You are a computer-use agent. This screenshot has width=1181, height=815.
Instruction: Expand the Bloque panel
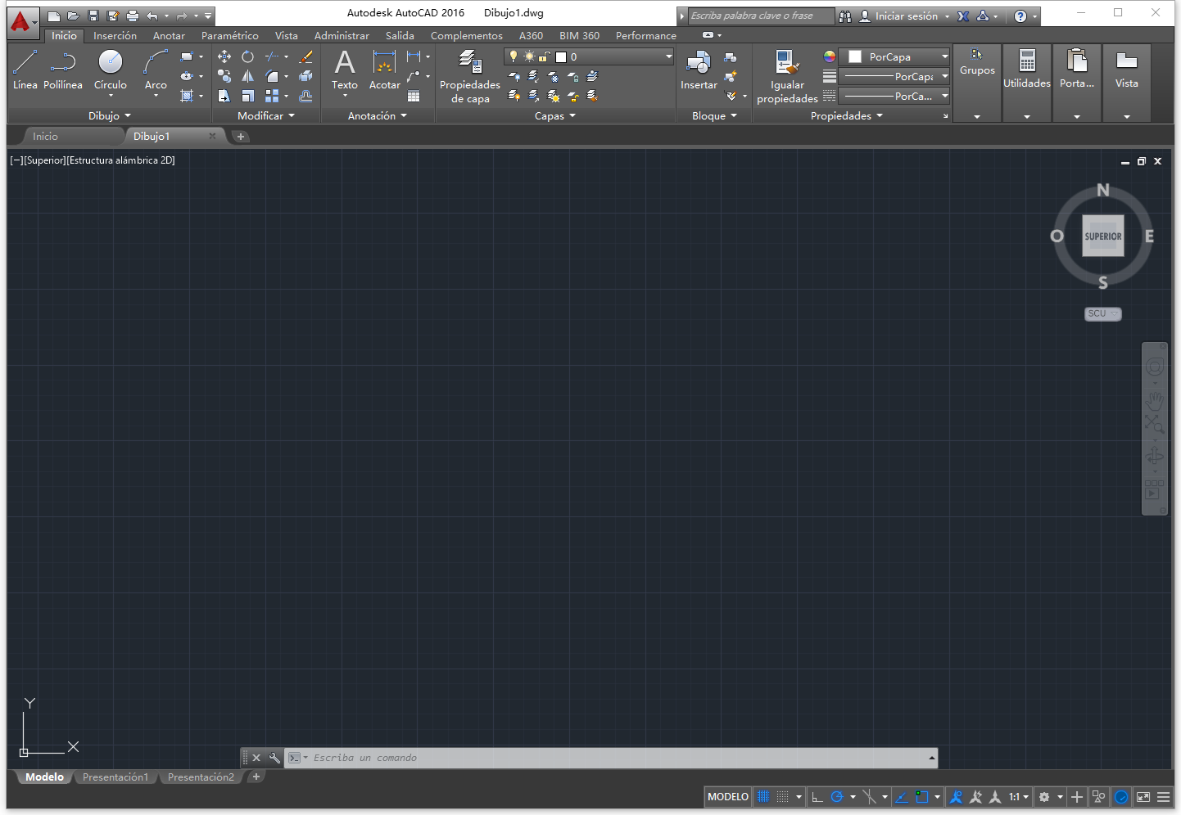click(x=714, y=115)
